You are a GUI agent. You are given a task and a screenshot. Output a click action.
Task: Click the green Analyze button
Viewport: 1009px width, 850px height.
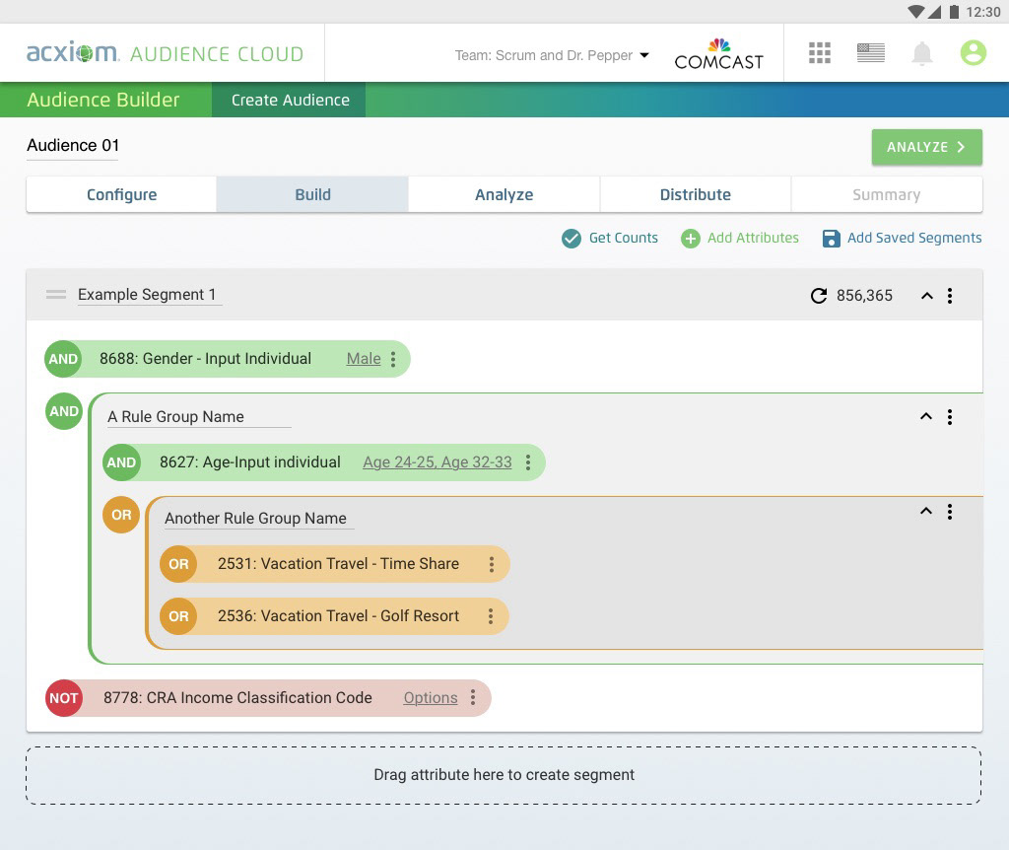point(926,147)
